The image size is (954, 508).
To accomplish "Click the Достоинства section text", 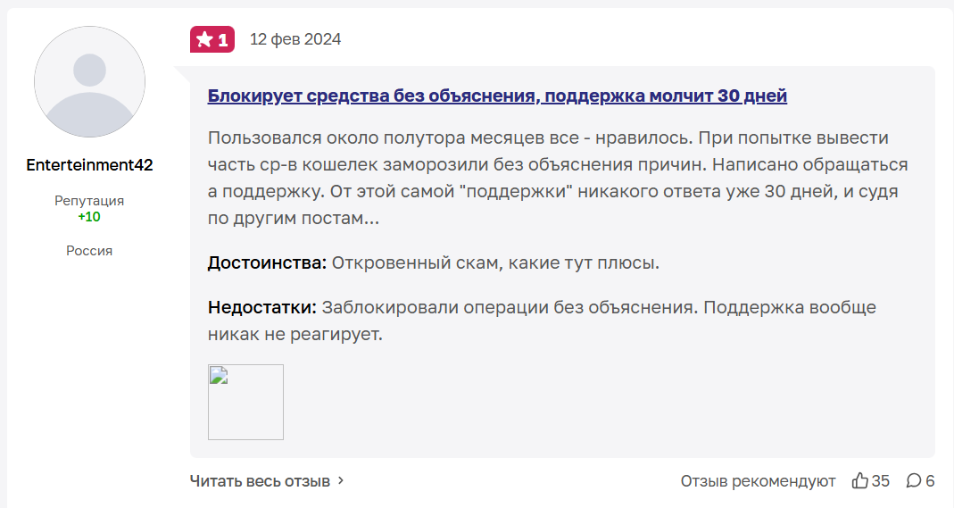I will coord(433,262).
